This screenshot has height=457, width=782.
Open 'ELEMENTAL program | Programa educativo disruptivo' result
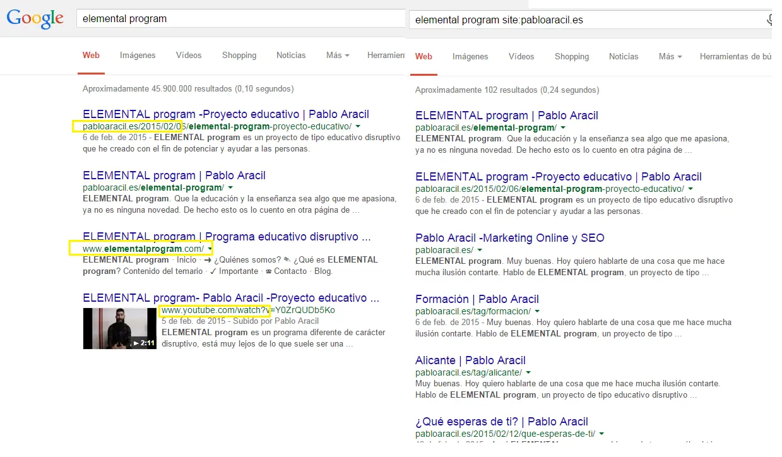[x=227, y=237]
